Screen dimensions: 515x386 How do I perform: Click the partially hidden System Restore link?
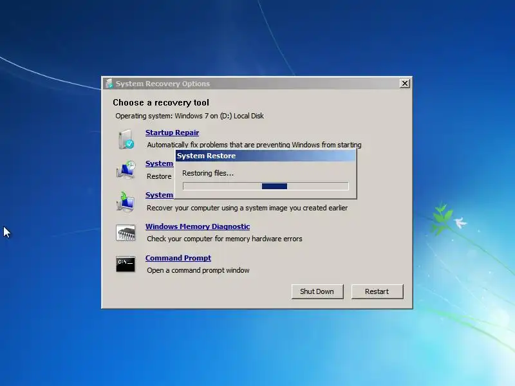tap(159, 163)
